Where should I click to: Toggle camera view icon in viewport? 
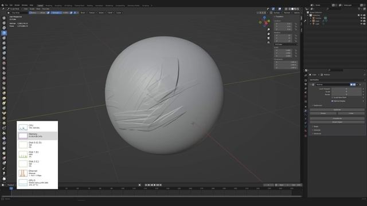[268, 38]
